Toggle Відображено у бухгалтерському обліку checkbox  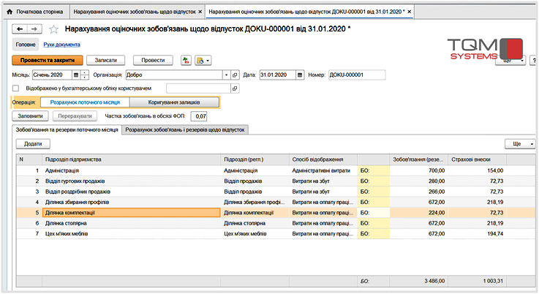tap(15, 88)
